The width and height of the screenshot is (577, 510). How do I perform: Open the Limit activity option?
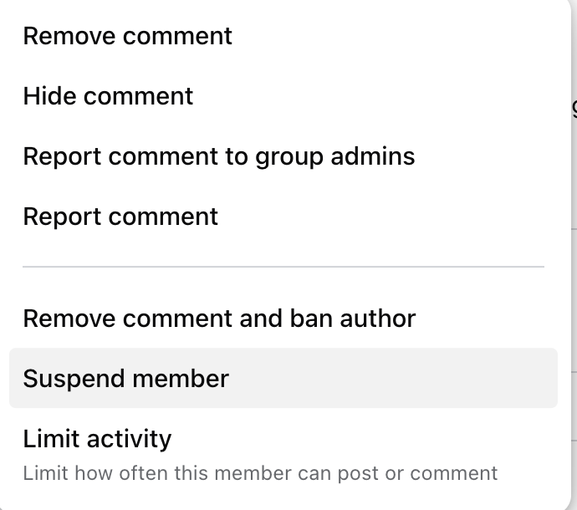point(97,439)
